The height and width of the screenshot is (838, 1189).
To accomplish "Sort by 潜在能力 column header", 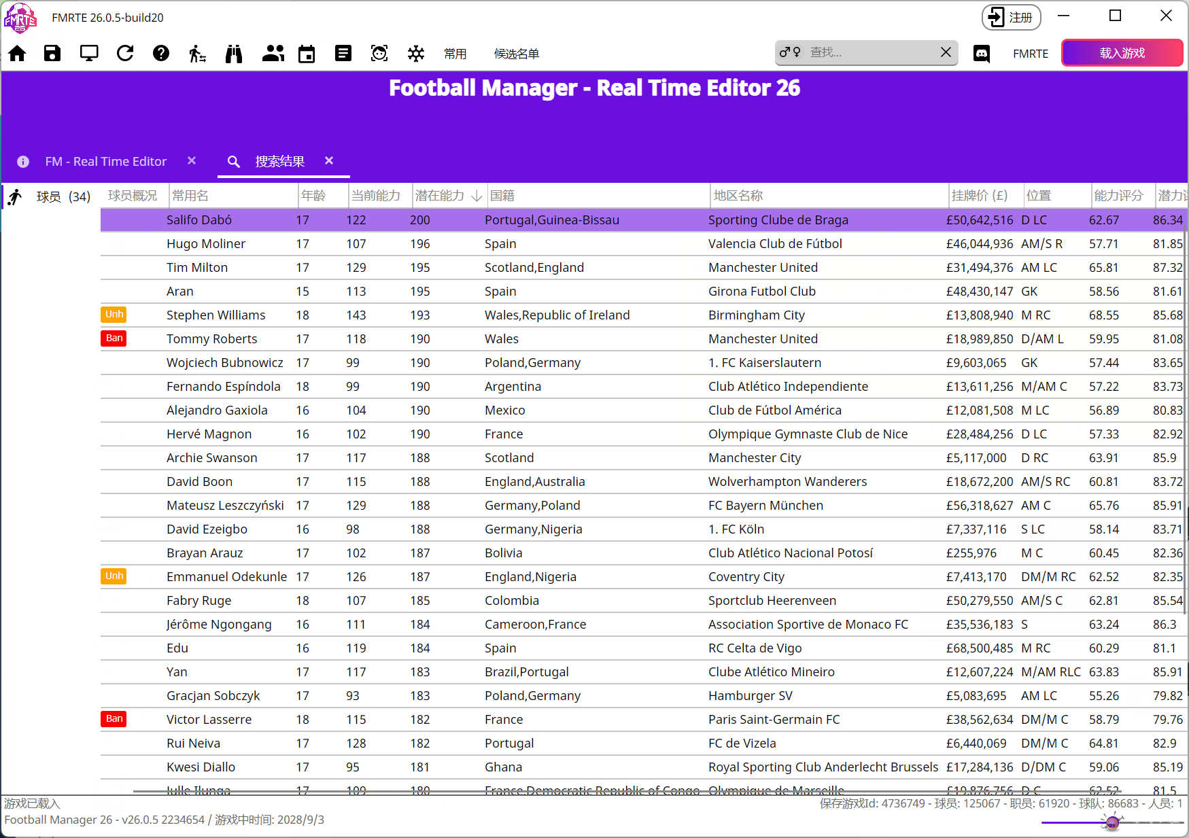I will coord(440,196).
